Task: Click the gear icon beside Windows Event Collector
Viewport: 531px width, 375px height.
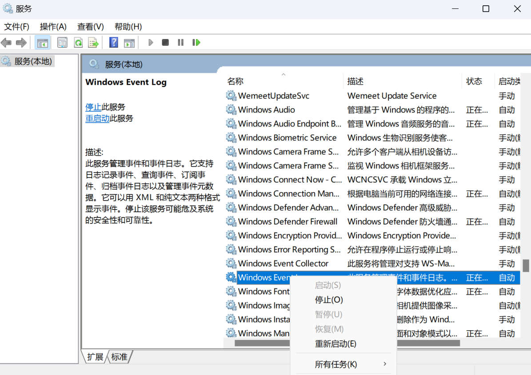Action: pyautogui.click(x=232, y=264)
